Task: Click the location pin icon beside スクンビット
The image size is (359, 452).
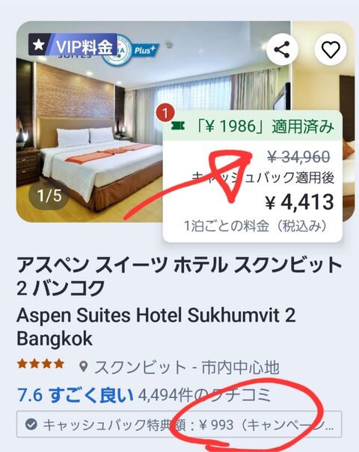Action: [84, 367]
